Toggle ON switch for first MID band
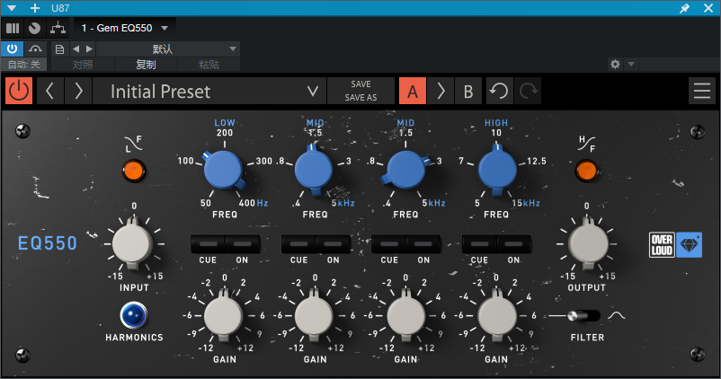 333,244
